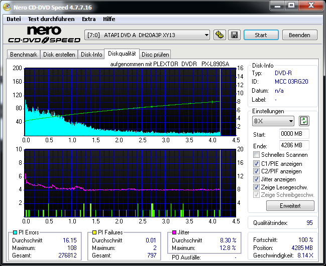
Task: Click the Beenden button
Action: pyautogui.click(x=299, y=35)
